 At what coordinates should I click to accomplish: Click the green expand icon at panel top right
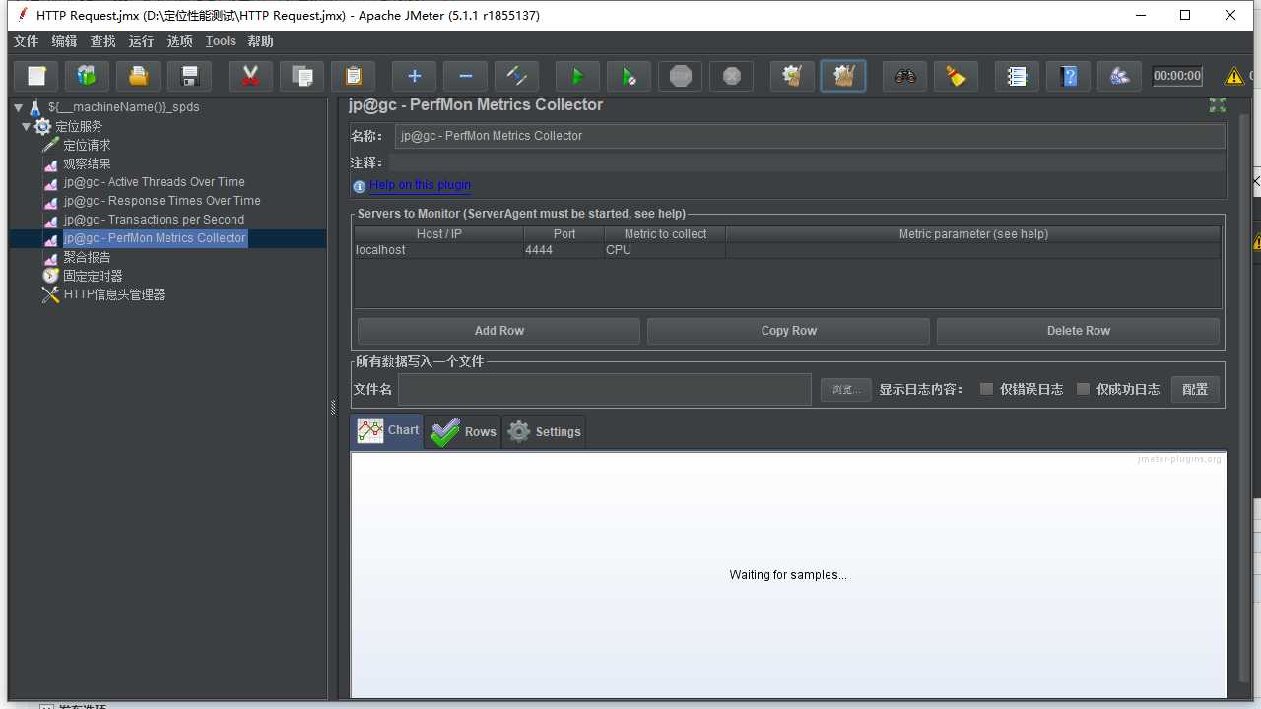1218,105
